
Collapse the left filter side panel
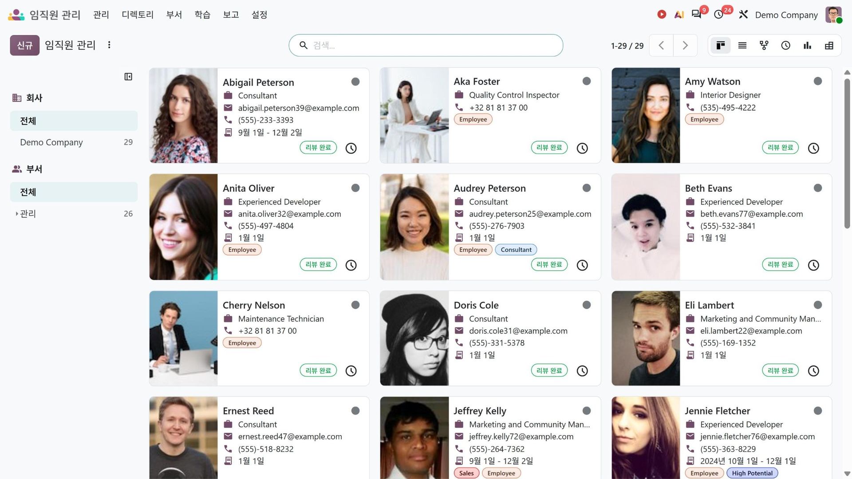click(128, 77)
